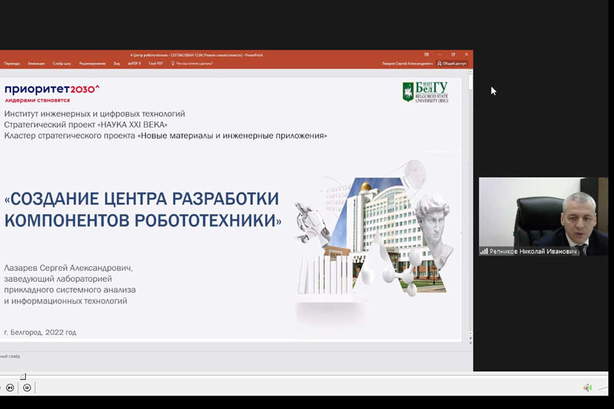Click the Общий доступ share button
This screenshot has width=614, height=409.
pyautogui.click(x=452, y=63)
